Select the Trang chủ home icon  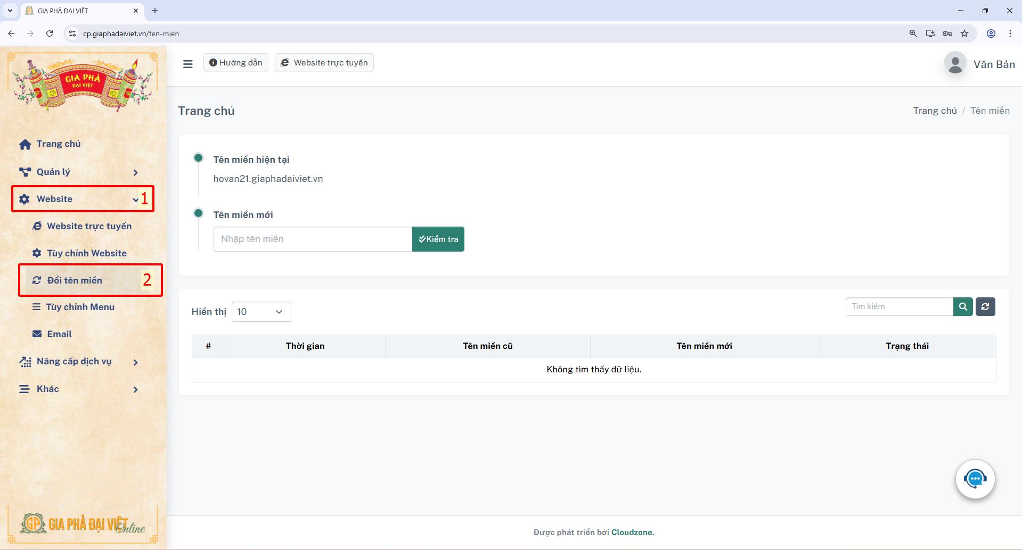(x=24, y=144)
